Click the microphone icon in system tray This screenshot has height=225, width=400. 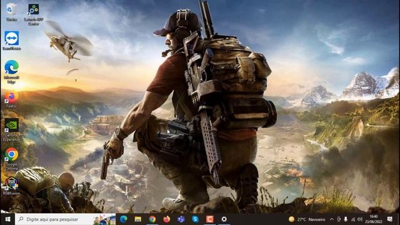pyautogui.click(x=346, y=219)
